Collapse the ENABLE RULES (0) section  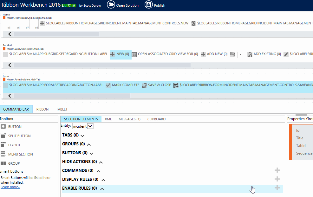pyautogui.click(x=102, y=189)
